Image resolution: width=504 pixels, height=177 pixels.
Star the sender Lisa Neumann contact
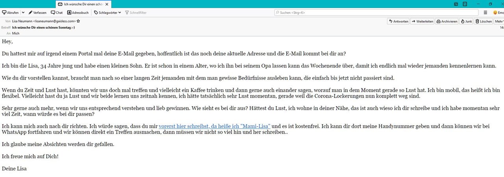[x=78, y=21]
